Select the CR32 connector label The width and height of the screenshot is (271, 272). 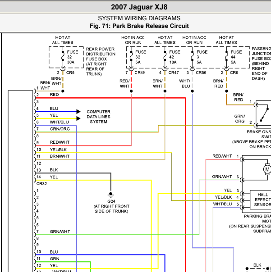pyautogui.click(x=41, y=184)
